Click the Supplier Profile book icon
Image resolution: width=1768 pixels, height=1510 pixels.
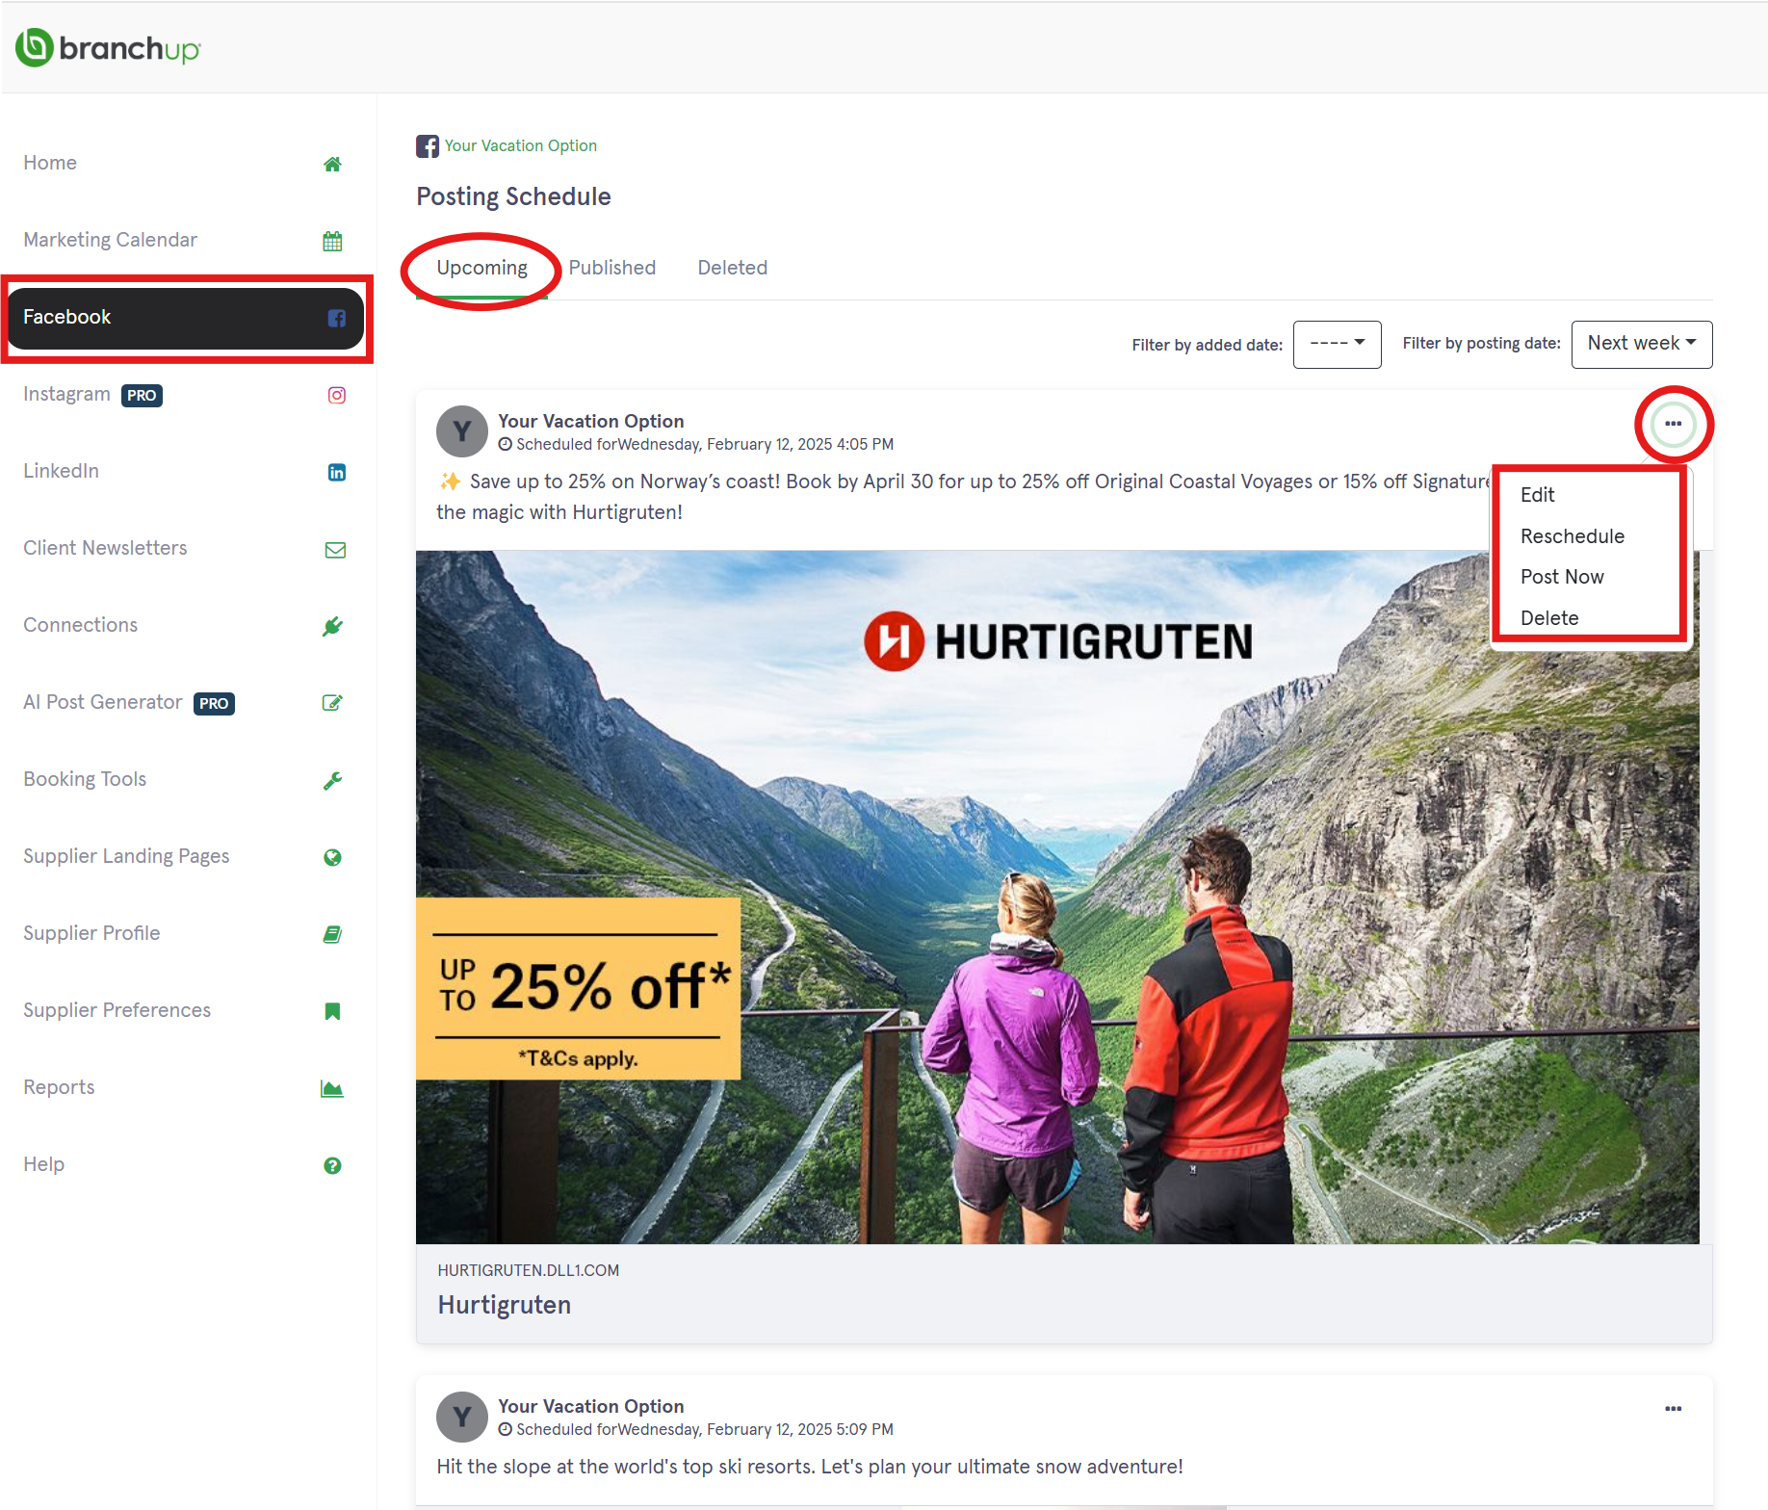click(x=332, y=934)
